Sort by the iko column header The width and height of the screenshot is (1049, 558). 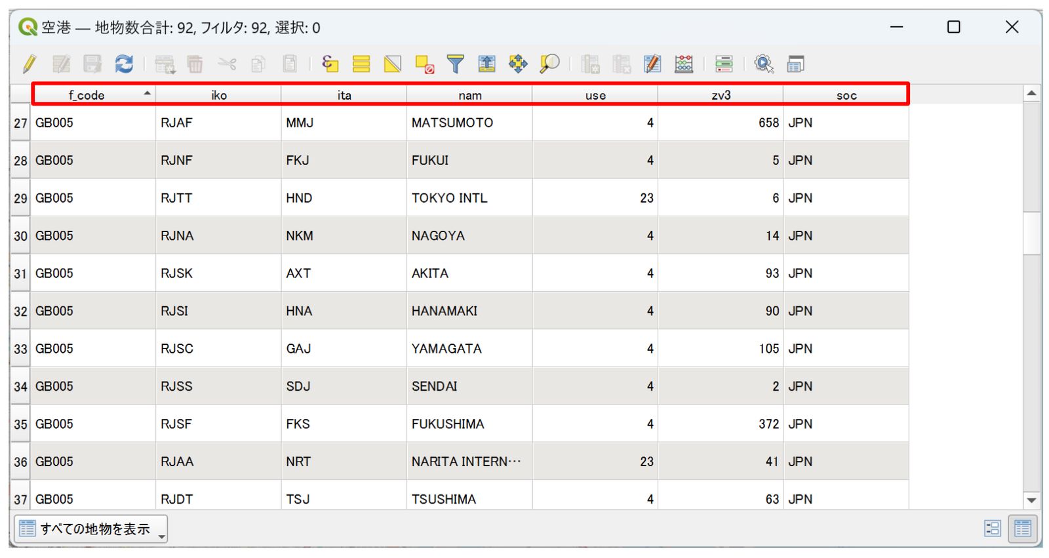pyautogui.click(x=218, y=95)
